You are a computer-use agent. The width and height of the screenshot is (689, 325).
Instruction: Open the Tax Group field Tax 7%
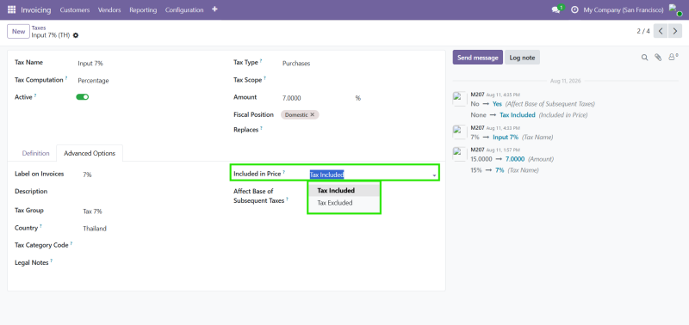pyautogui.click(x=92, y=212)
